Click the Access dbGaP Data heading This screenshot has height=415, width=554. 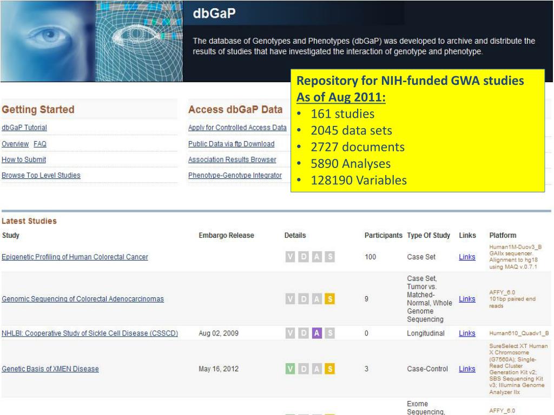tap(235, 109)
